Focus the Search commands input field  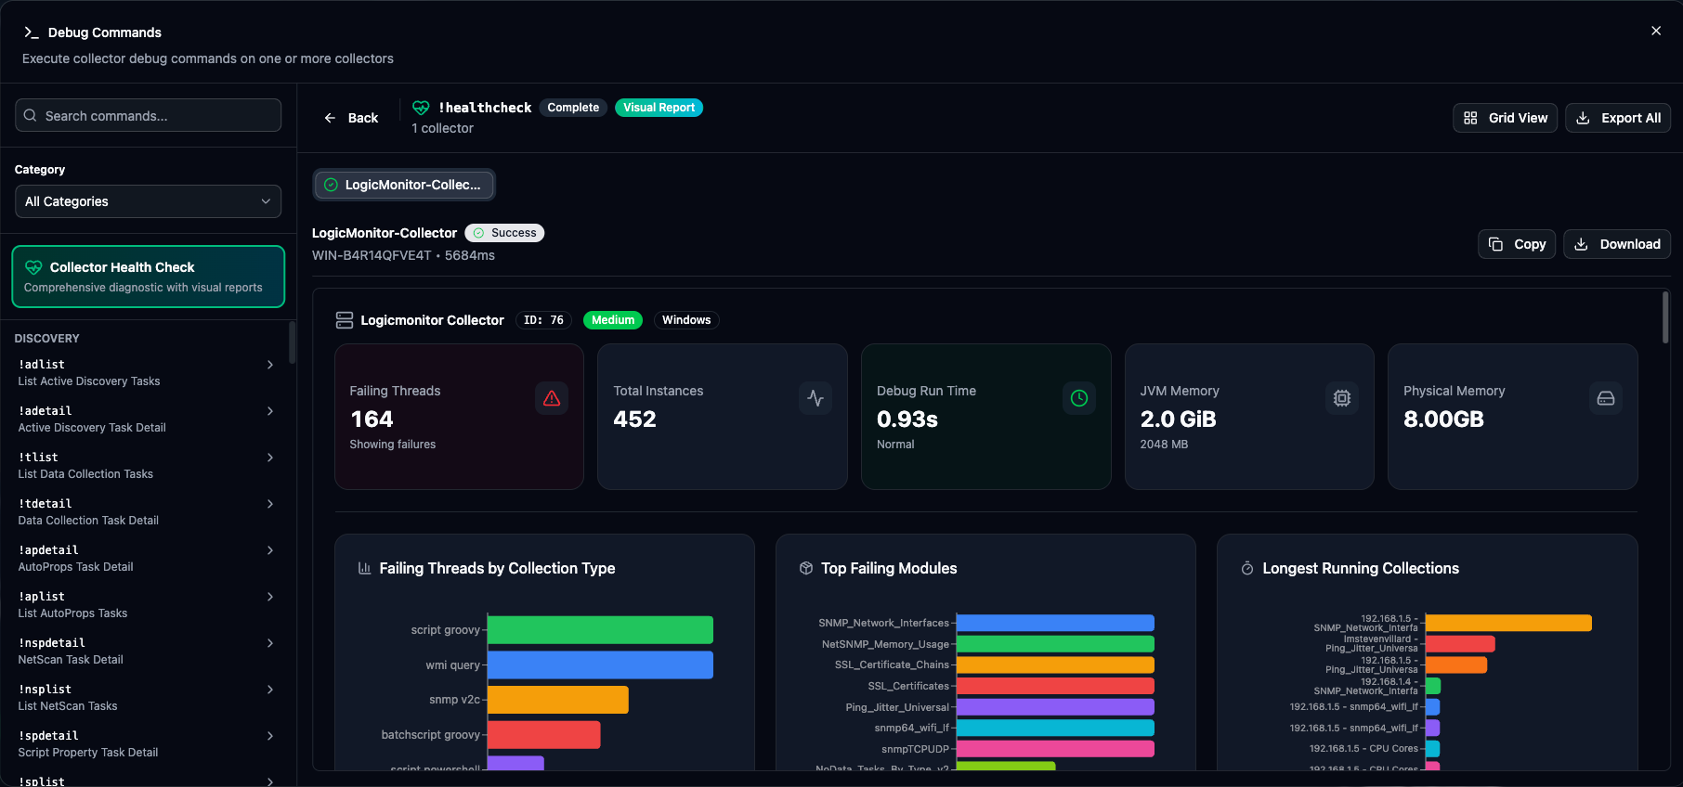pos(149,116)
